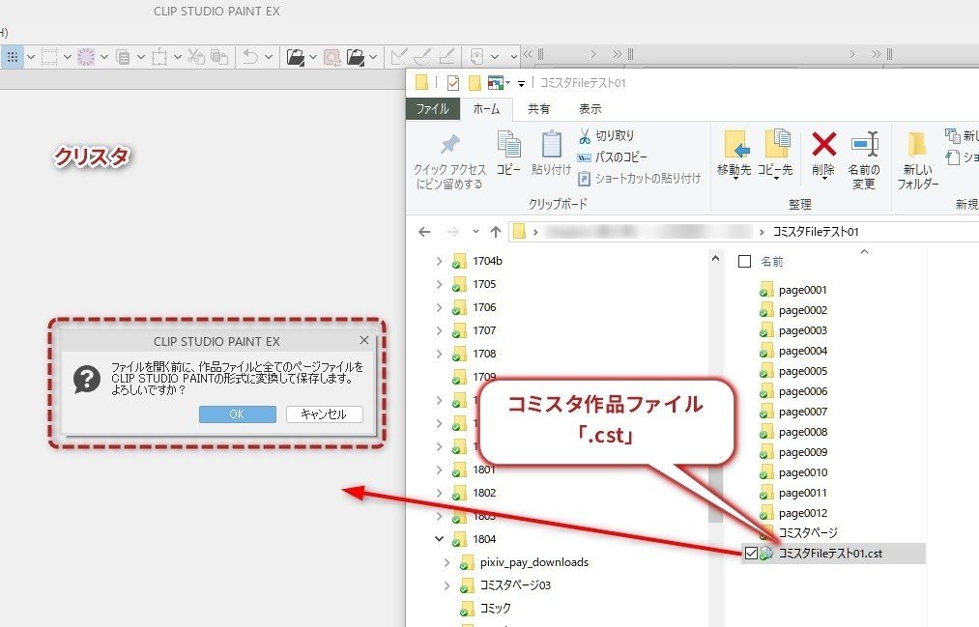The image size is (979, 627).
Task: Select the page0012 folder
Action: [792, 513]
